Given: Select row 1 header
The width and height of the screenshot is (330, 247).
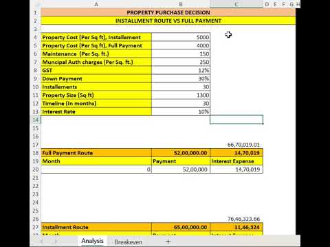Looking at the screenshot, I should pos(36,12).
